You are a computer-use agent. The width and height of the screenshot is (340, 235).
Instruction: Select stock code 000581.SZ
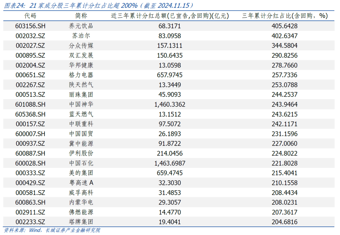[30, 193]
